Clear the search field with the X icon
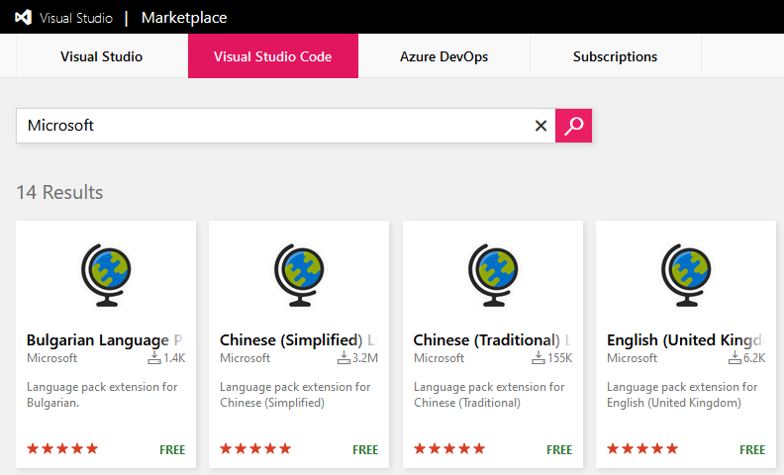 coord(540,126)
